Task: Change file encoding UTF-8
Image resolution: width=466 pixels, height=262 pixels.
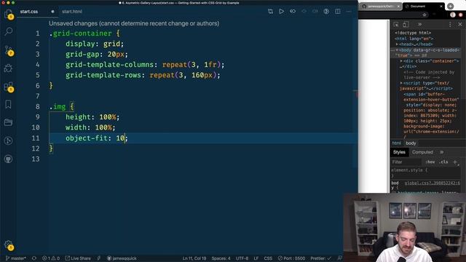Action: point(242,258)
